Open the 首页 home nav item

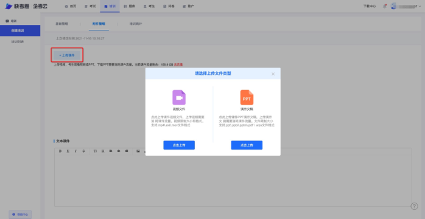tap(71, 6)
